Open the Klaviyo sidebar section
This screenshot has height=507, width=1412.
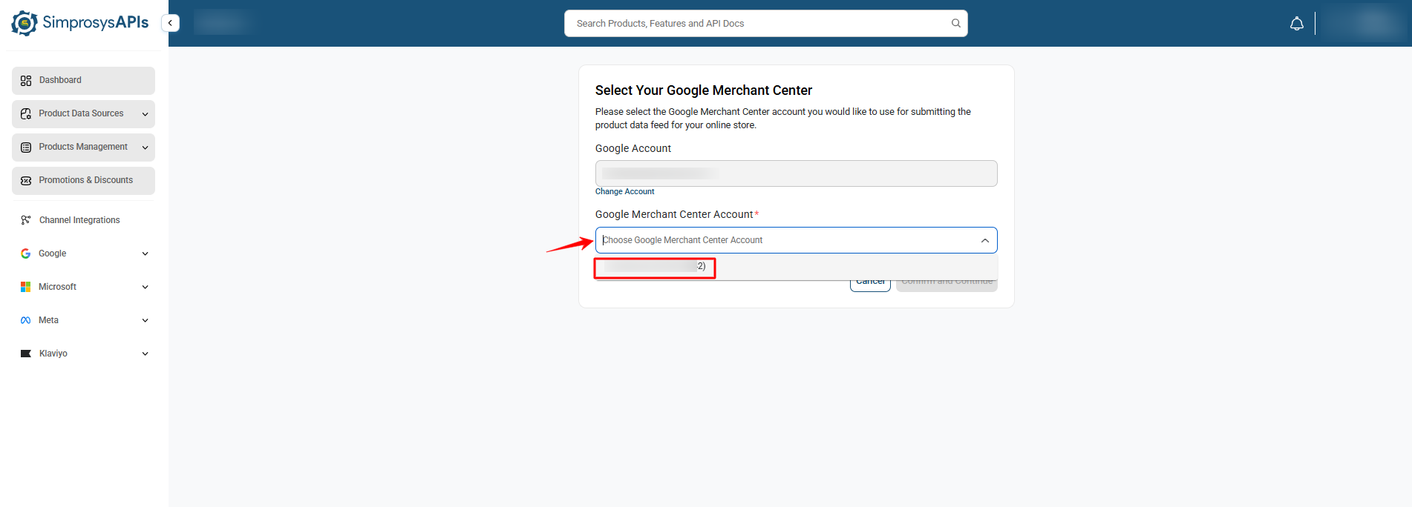83,354
